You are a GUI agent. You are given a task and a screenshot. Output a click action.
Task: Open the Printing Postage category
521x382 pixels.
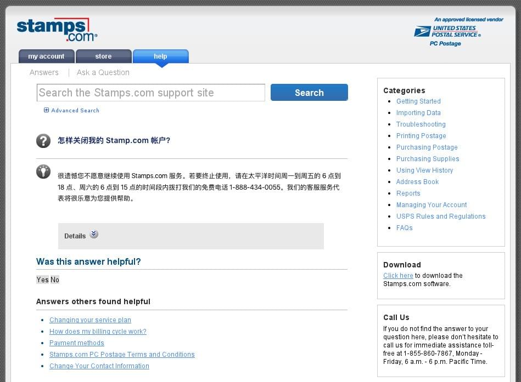421,135
